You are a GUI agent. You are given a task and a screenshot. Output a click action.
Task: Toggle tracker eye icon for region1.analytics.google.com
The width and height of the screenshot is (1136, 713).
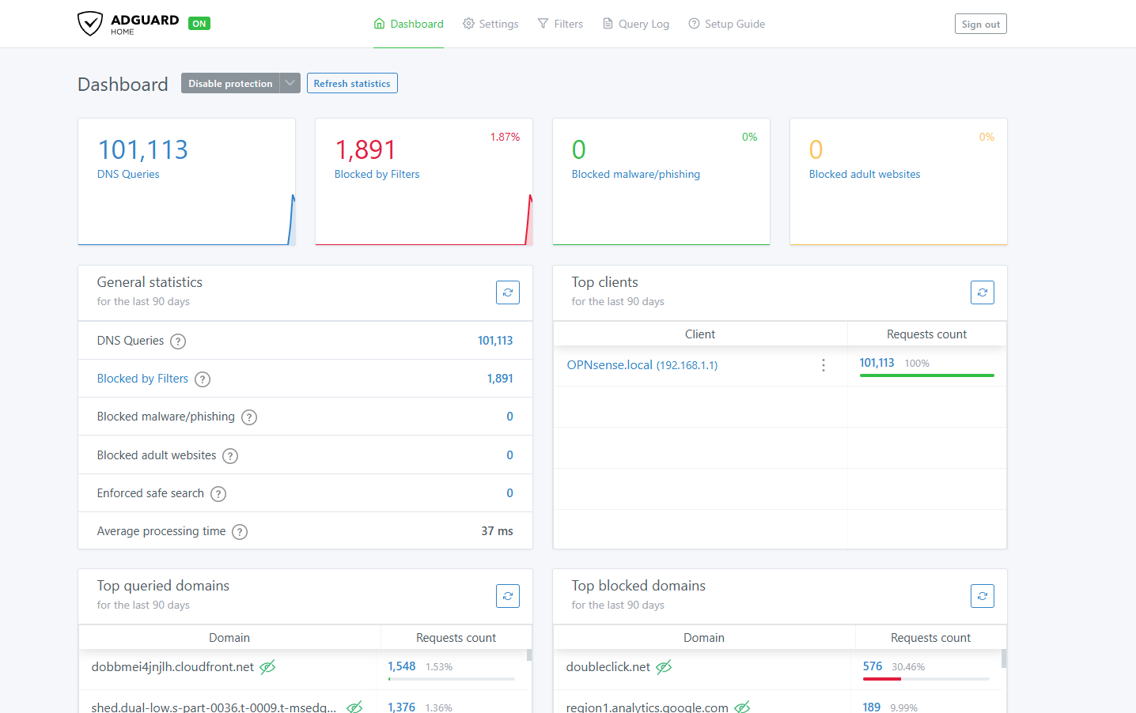coord(742,707)
